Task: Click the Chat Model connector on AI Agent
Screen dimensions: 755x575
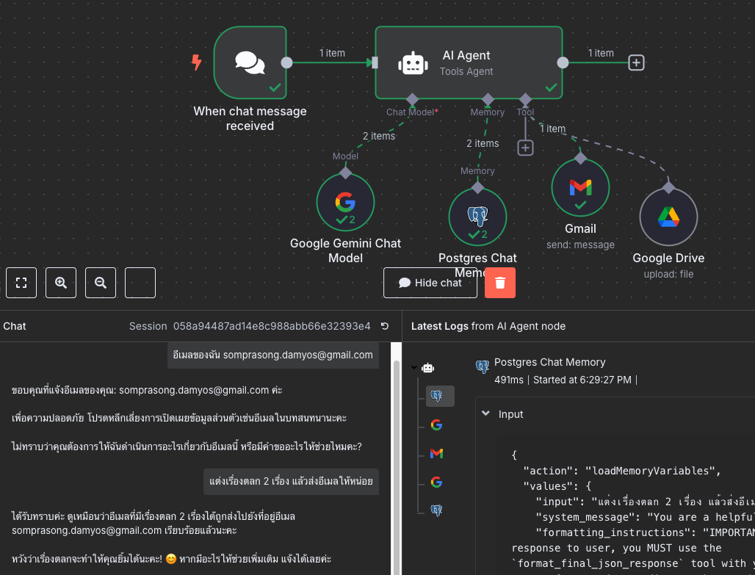Action: point(412,100)
